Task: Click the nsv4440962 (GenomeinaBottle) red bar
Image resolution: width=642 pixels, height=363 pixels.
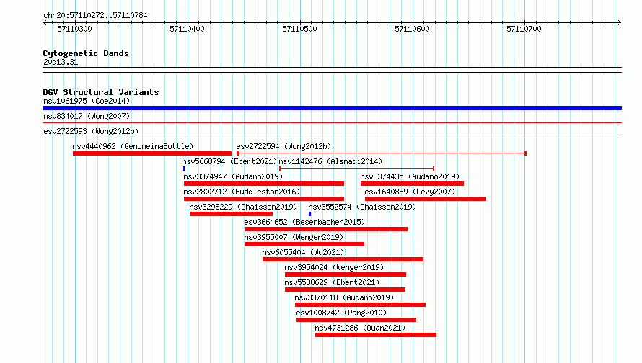Action: pyautogui.click(x=152, y=153)
